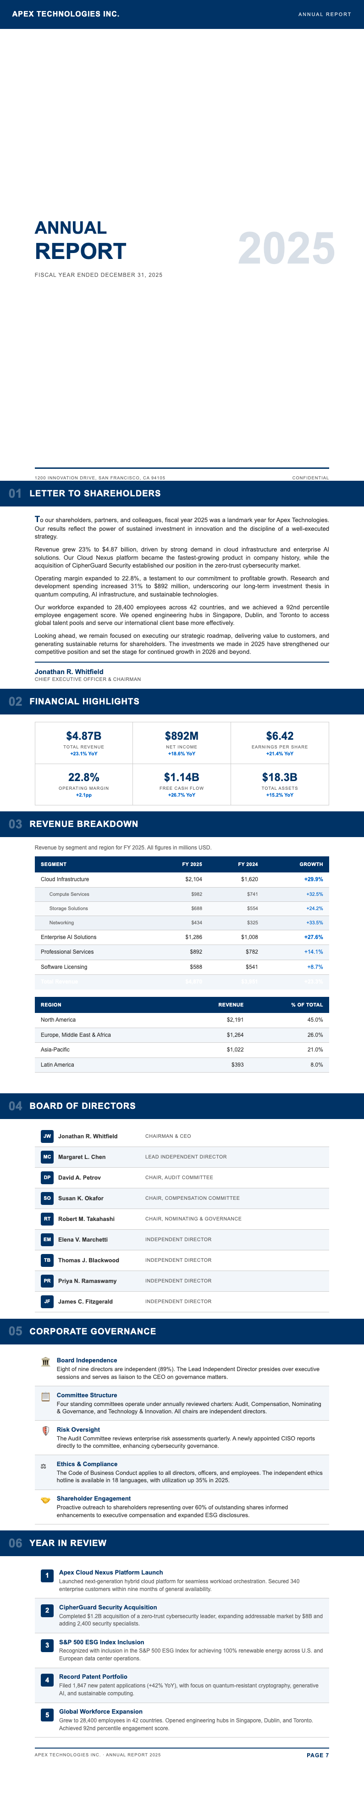Click the Shareholder Engagement governance title
Screen dimensions: 364x1794
click(x=94, y=1499)
